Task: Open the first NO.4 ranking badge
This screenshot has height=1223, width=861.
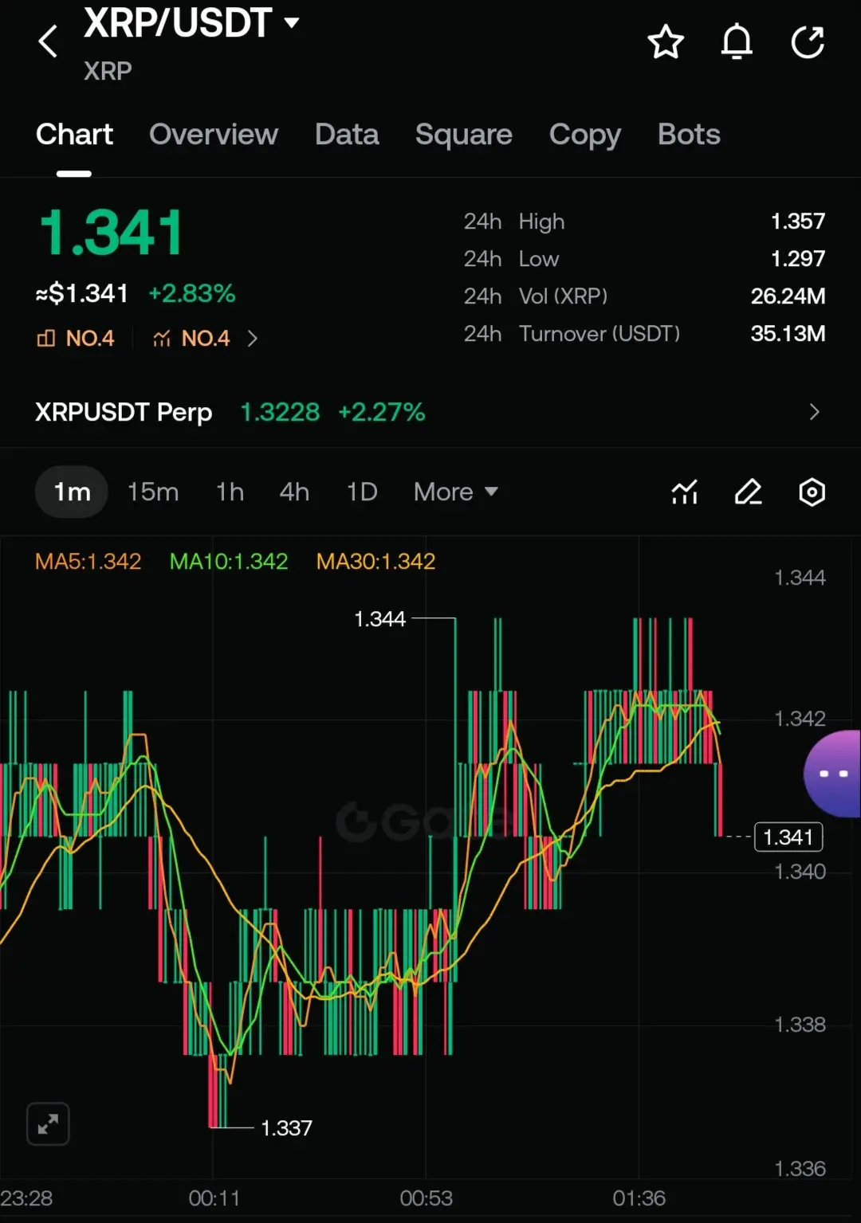Action: 76,339
